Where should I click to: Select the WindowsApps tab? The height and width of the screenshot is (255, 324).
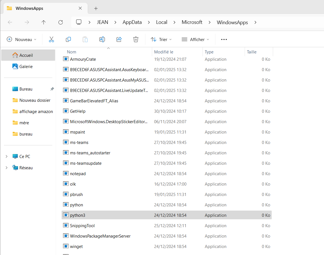click(x=46, y=8)
